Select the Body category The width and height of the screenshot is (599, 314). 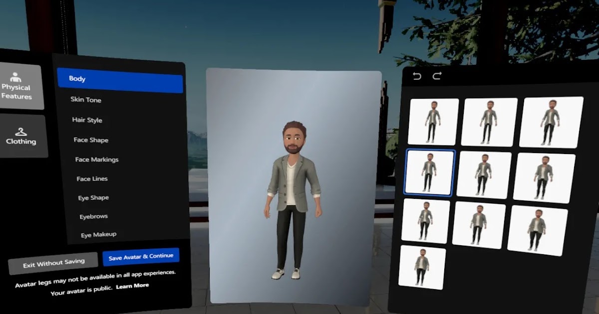[120, 78]
